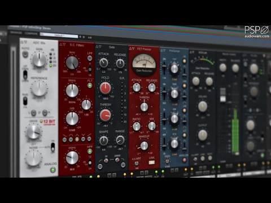The image size is (271, 203).
Task: Click the A/B compare button
Action: [x=90, y=37]
